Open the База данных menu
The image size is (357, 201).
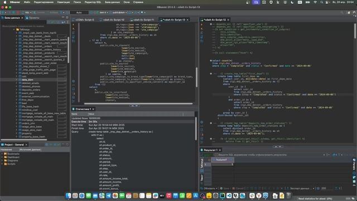(x=112, y=2)
